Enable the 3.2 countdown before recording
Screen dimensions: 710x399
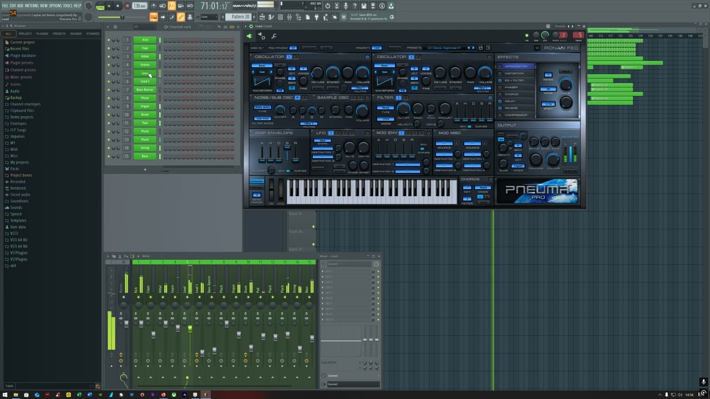[x=171, y=6]
